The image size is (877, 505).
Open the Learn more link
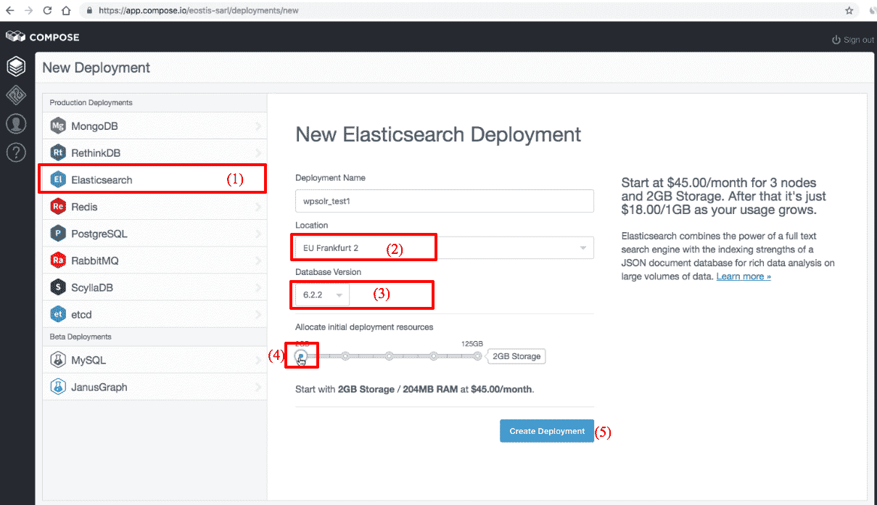pyautogui.click(x=744, y=276)
